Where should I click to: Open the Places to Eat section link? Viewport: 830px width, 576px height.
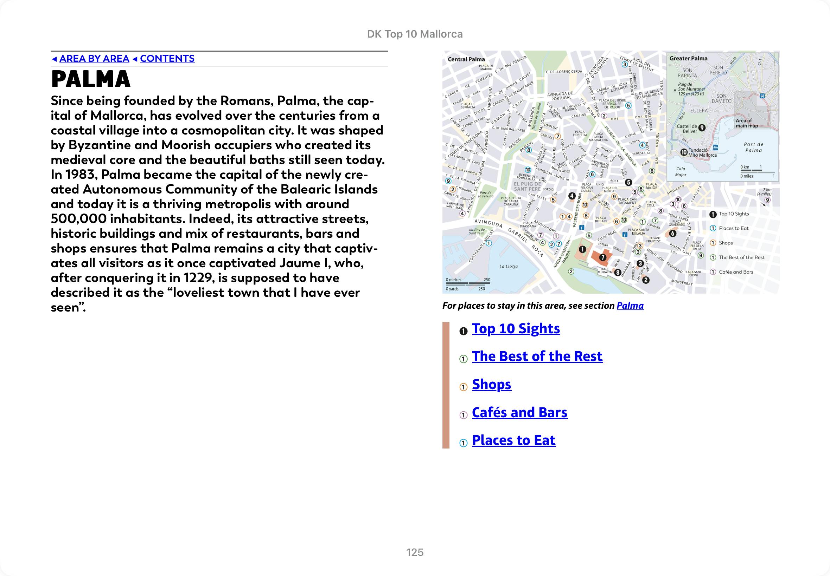pyautogui.click(x=513, y=440)
